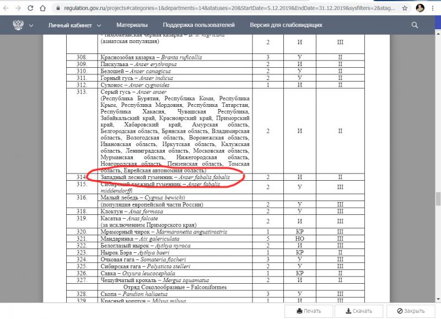Image resolution: width=441 pixels, height=319 pixels.
Task: Click the status КР in the Мраморный чирок row
Action: pos(300,232)
